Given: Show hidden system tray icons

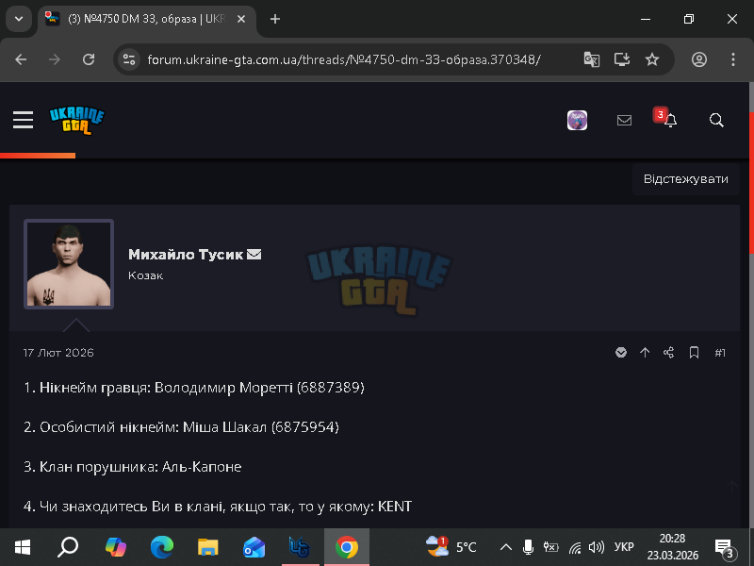Looking at the screenshot, I should tap(506, 547).
